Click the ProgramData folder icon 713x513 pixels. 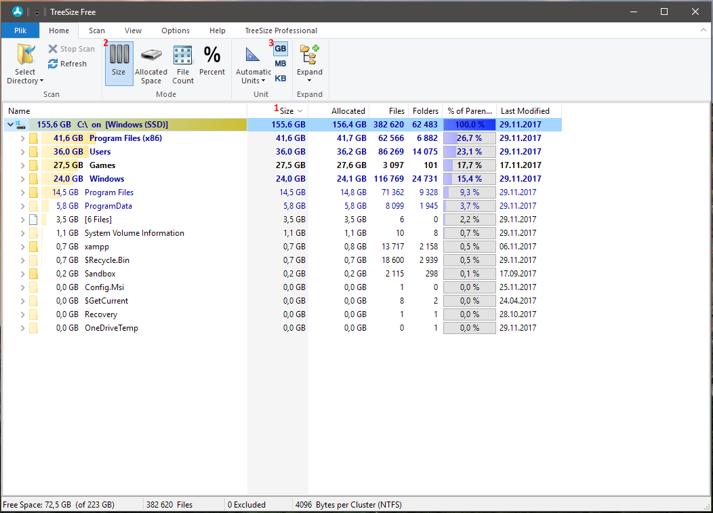(33, 206)
